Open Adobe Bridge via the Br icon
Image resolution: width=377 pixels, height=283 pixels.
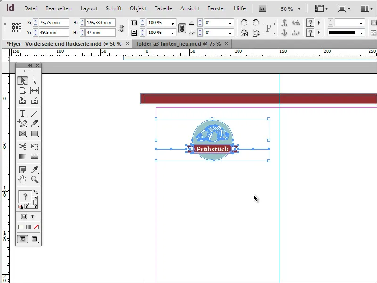(262, 8)
